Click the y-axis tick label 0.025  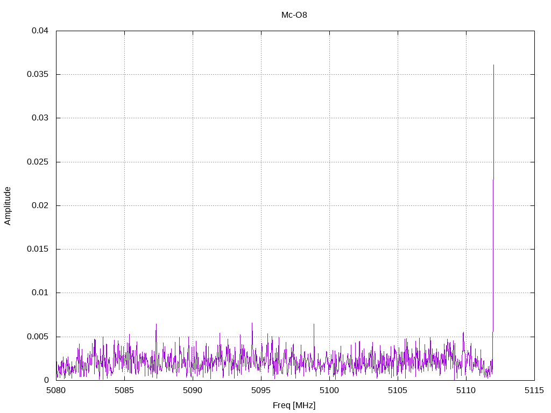click(38, 161)
